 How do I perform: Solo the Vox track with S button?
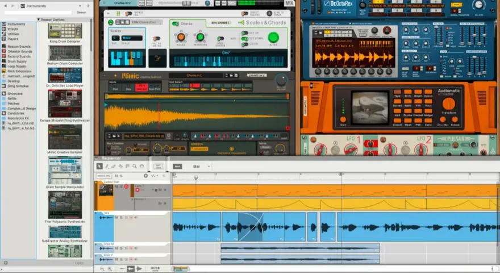[x=121, y=217]
